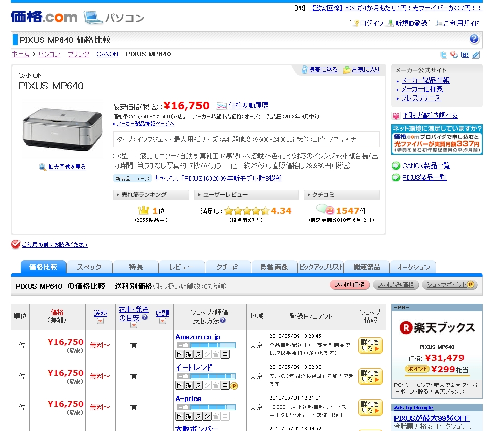Open the ピックアップリスト tab

(x=320, y=267)
